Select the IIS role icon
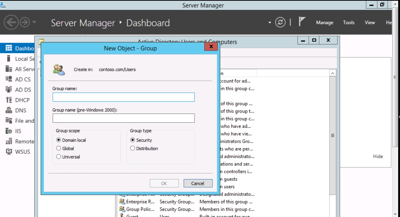The image size is (400, 217). tap(9, 131)
